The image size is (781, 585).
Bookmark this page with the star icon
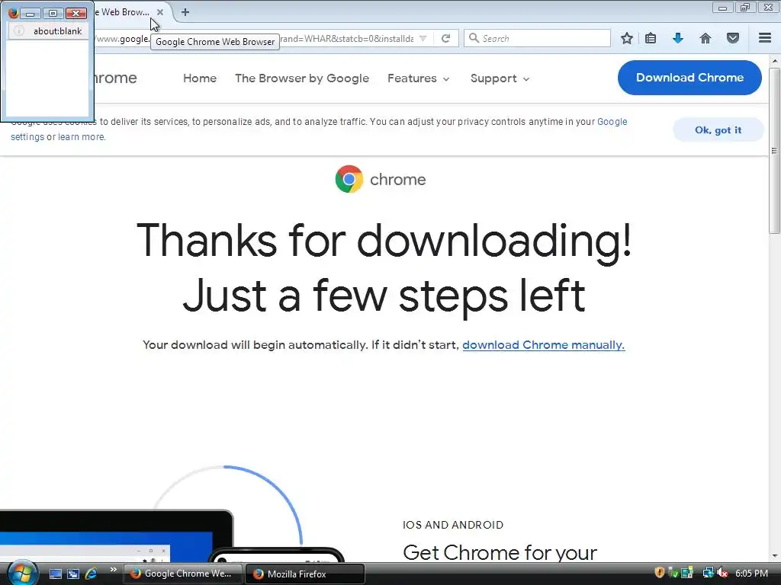point(627,38)
